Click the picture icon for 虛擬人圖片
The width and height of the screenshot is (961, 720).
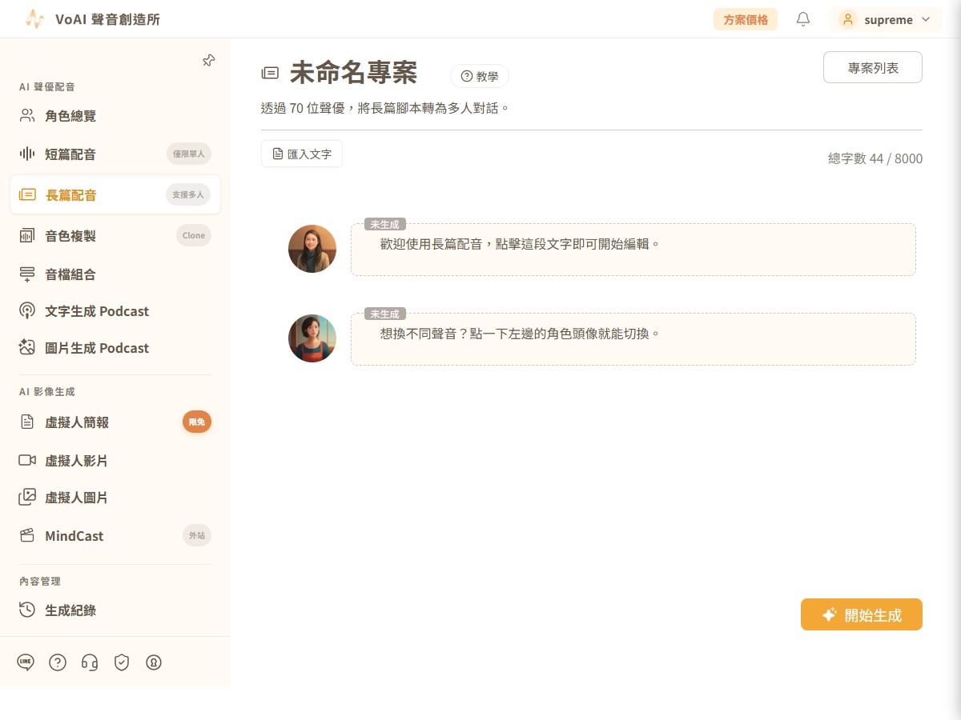tap(27, 497)
